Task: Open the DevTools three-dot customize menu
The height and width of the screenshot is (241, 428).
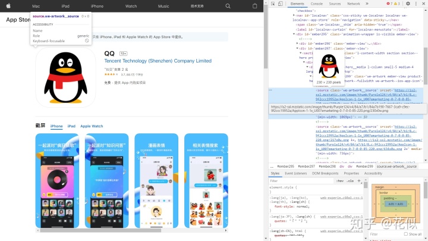Action: coord(416,4)
